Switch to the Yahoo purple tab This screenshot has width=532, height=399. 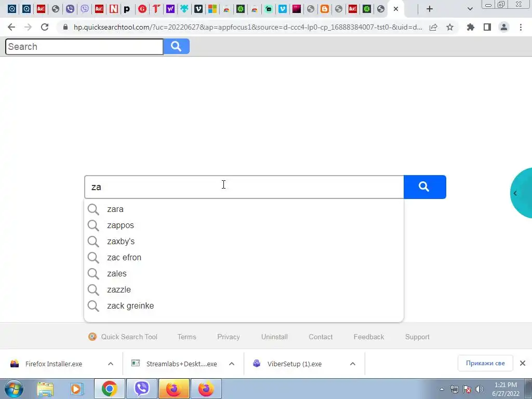tap(170, 9)
